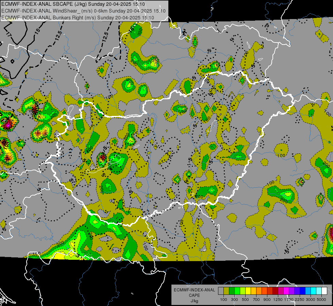Click the pale cyan legend swatch
333x306 pixels.
click(x=319, y=291)
